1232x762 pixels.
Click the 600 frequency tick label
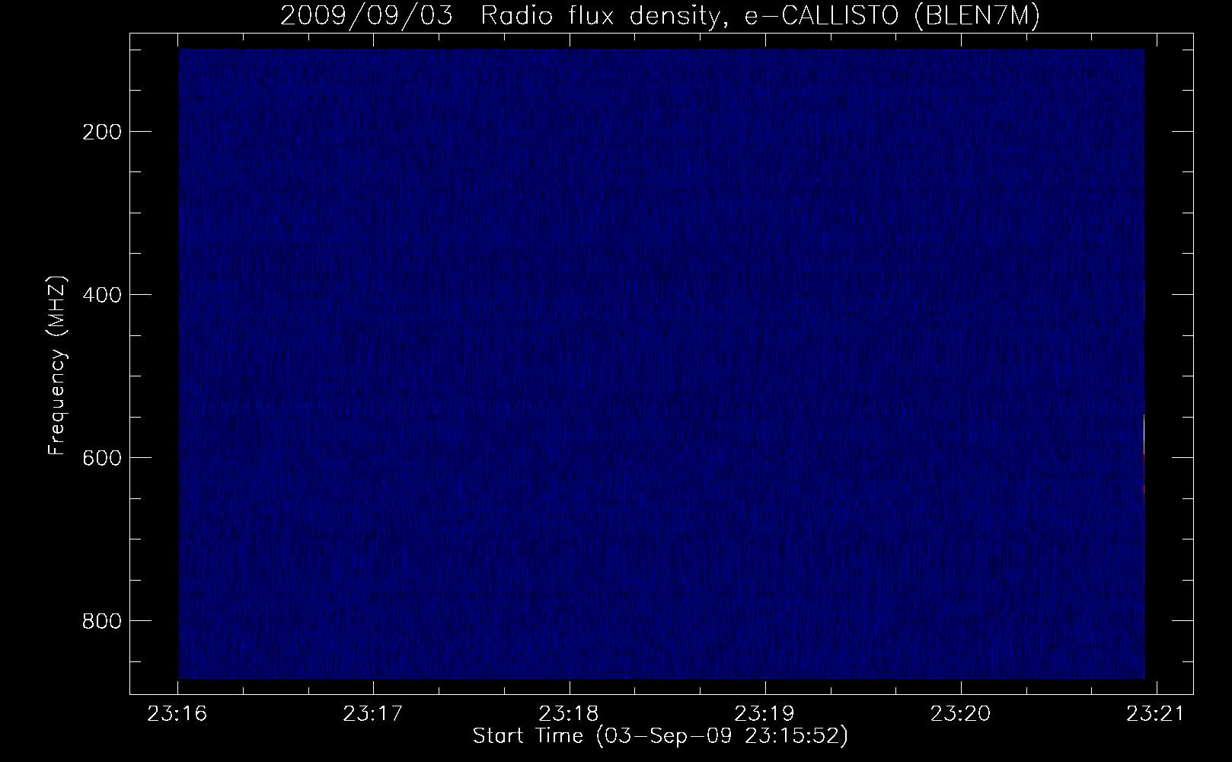pos(101,457)
